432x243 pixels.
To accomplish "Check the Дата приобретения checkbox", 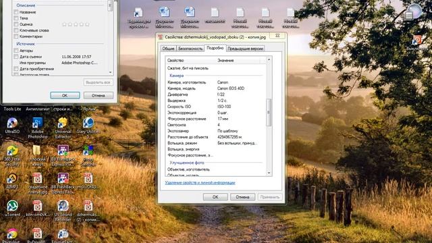I will tap(16, 69).
